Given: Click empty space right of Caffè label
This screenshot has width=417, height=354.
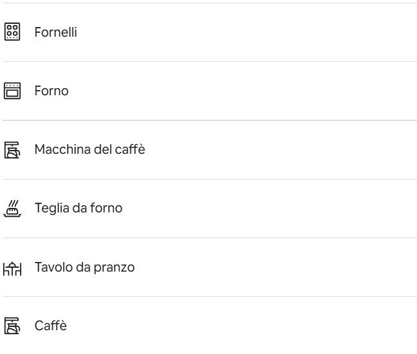Looking at the screenshot, I should click(x=257, y=327).
